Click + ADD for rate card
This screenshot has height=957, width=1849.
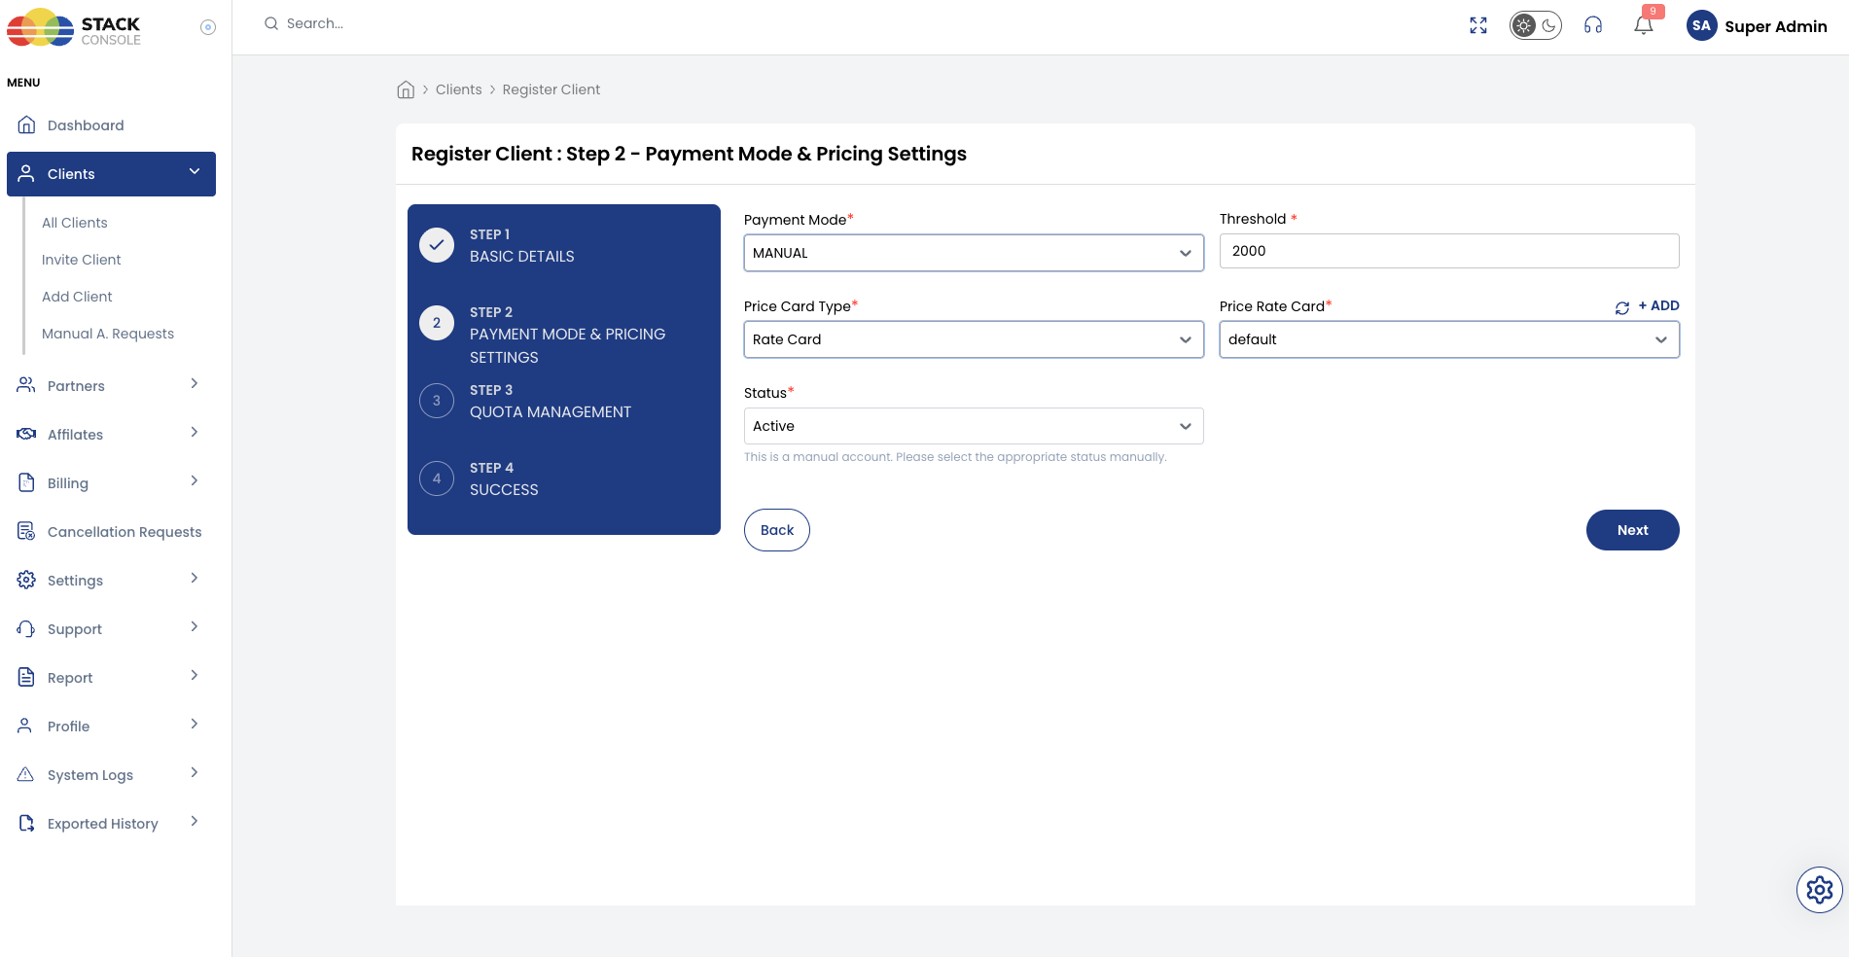pos(1659,305)
